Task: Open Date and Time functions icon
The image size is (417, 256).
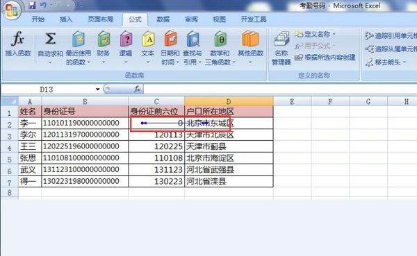Action: [170, 39]
